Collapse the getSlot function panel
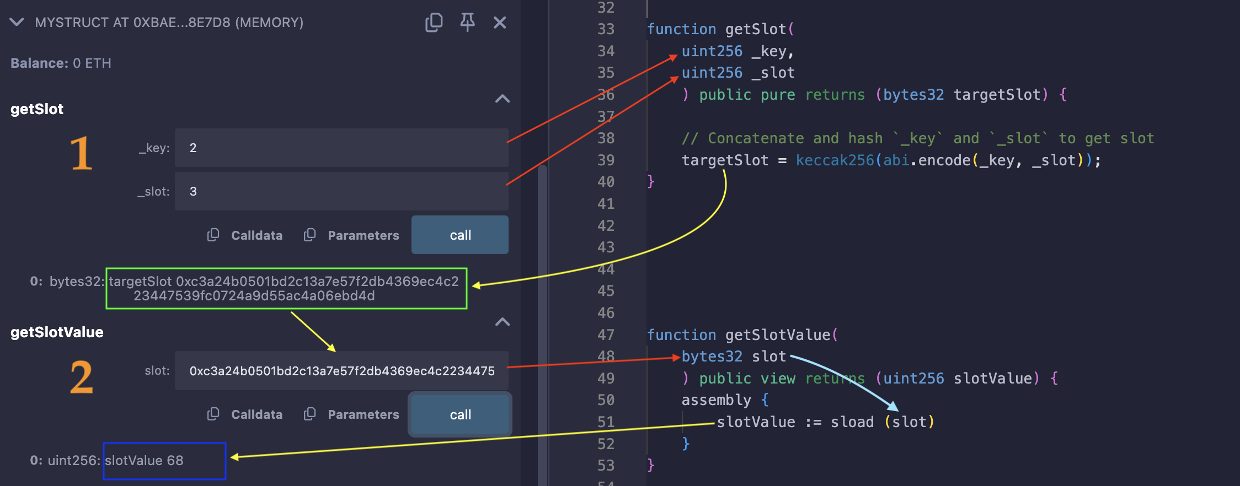The height and width of the screenshot is (486, 1240). click(503, 99)
